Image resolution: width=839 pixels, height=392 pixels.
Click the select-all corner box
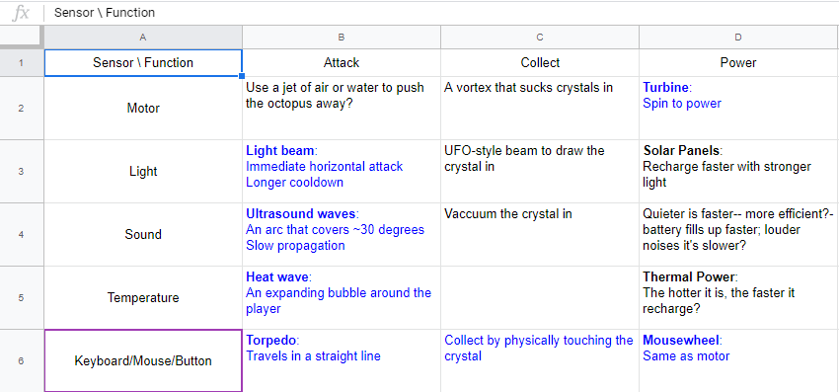click(x=21, y=37)
